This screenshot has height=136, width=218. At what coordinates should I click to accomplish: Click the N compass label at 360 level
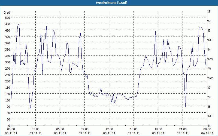209,50
